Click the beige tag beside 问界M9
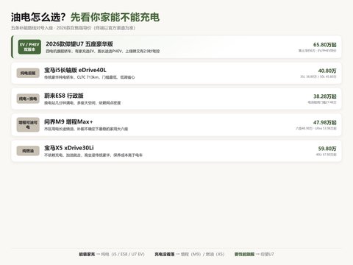The height and width of the screenshot is (265, 353). tap(28, 124)
